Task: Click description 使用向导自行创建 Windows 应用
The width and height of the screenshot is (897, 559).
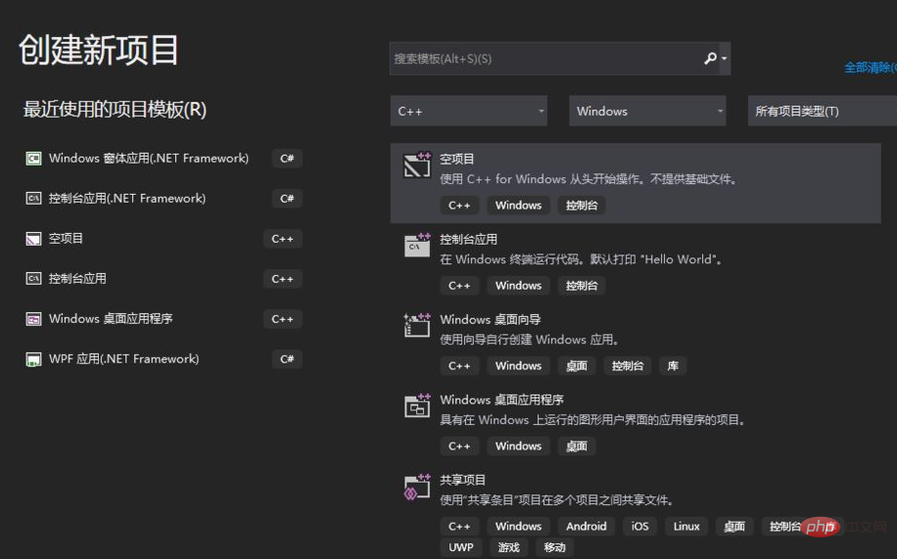Action: tap(530, 340)
